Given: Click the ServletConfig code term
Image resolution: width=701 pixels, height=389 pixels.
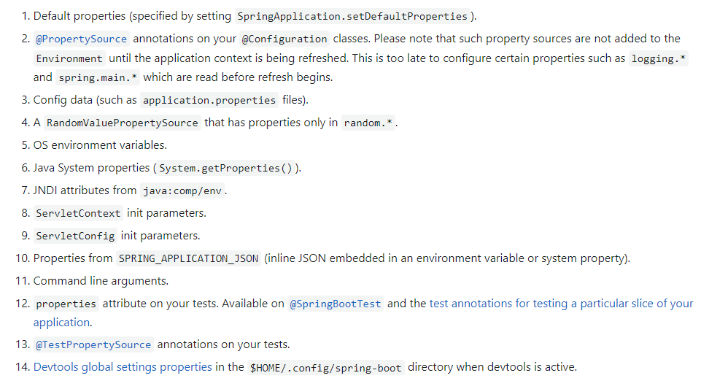Looking at the screenshot, I should tap(75, 236).
